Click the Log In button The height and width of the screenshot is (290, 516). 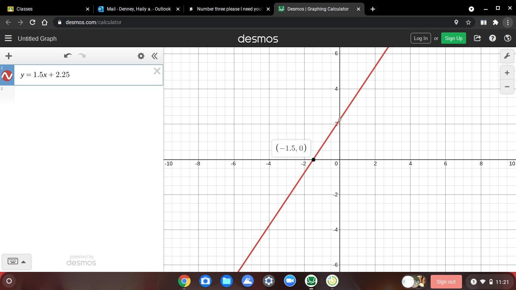tap(420, 38)
